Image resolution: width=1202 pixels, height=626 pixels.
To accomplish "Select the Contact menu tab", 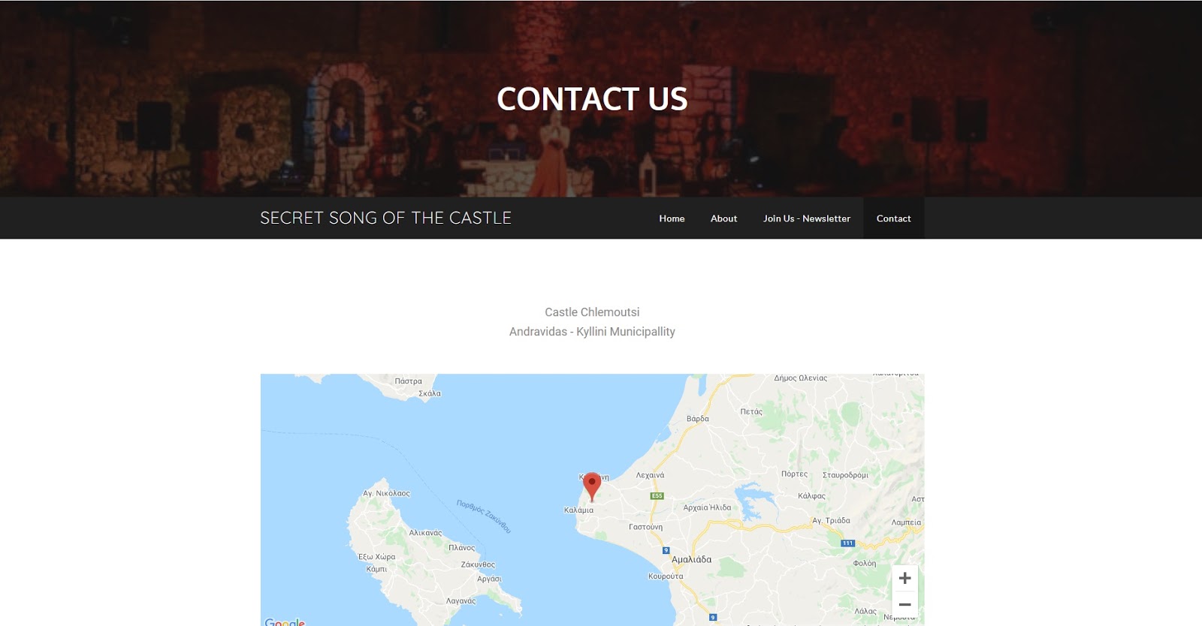I will tap(893, 218).
